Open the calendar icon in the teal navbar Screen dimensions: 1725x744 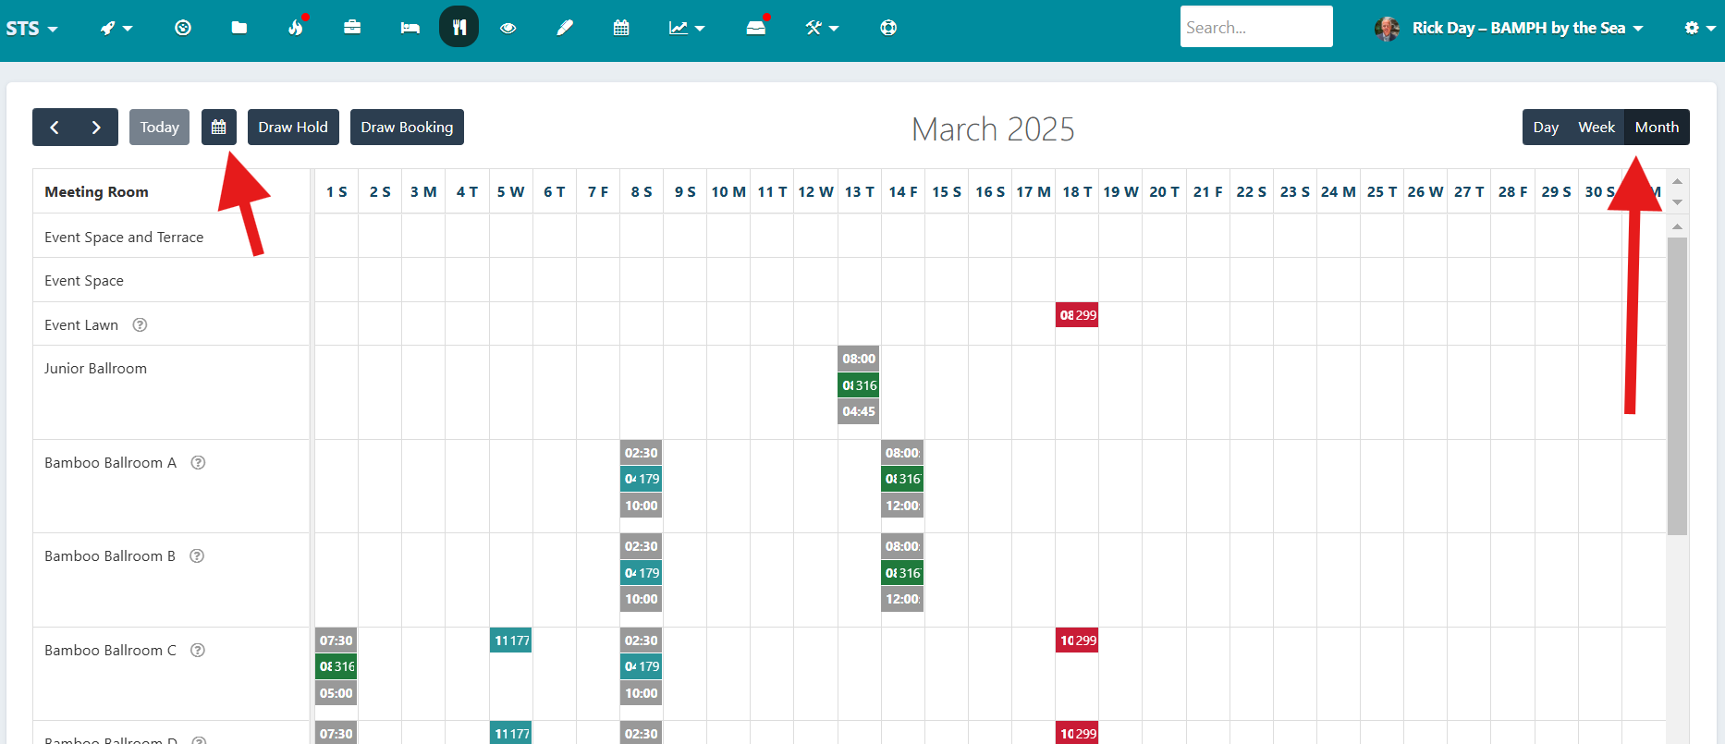point(621,28)
